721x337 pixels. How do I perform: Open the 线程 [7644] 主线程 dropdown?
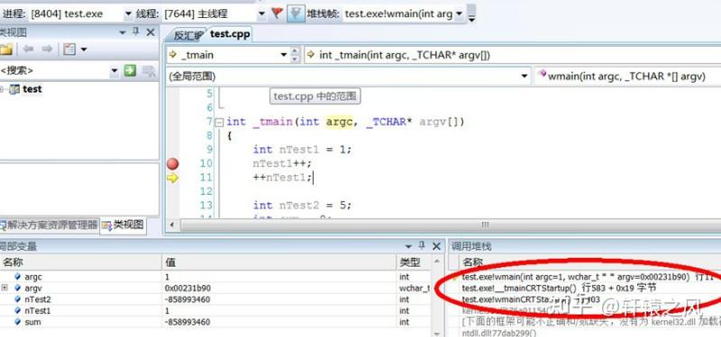pyautogui.click(x=261, y=14)
